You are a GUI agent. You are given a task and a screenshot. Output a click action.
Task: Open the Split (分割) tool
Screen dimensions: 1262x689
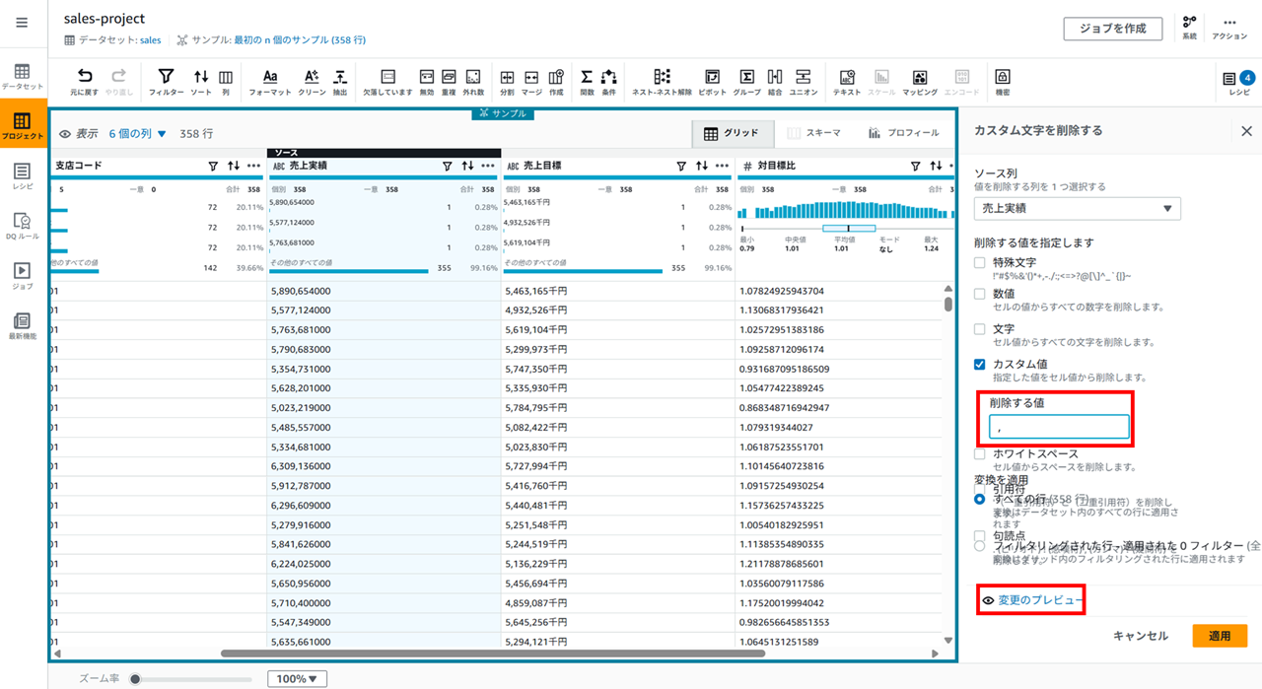tap(507, 82)
